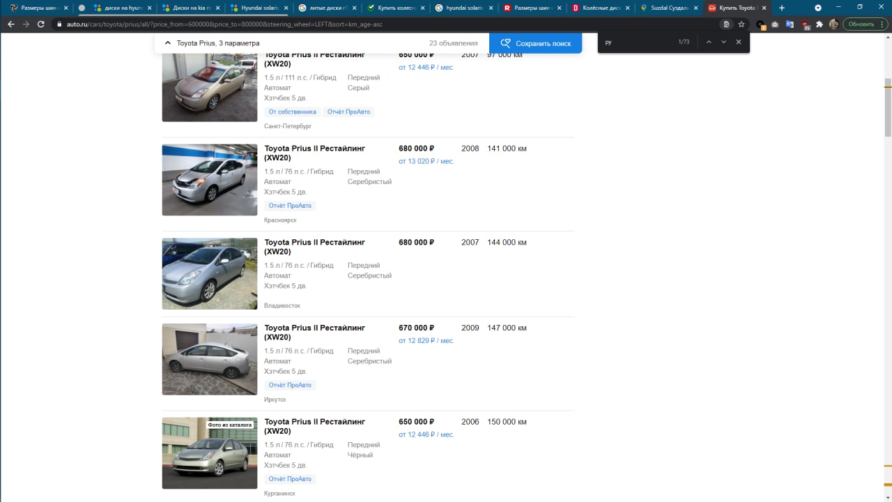This screenshot has height=502, width=892.
Task: Click the city 'Красноярск'
Action: [x=280, y=220]
